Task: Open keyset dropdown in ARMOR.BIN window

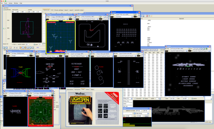Action: pyautogui.click(x=42, y=95)
